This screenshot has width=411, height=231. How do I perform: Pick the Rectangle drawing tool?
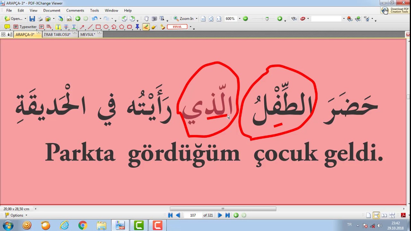pos(98,27)
